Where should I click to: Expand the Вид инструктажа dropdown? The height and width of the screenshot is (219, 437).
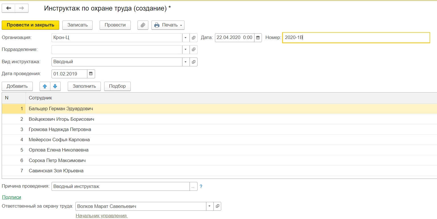pos(186,62)
